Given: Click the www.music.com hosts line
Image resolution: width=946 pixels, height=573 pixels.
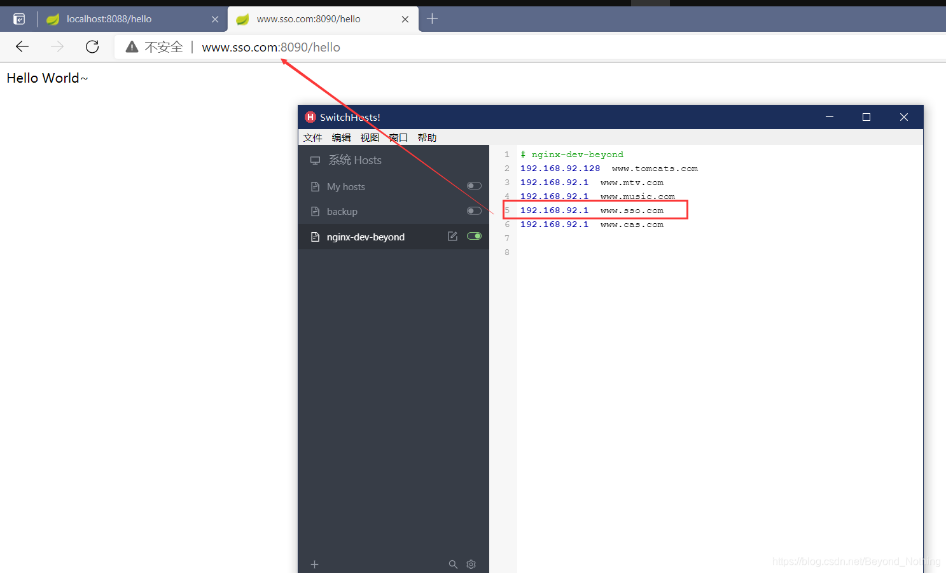Looking at the screenshot, I should (597, 197).
